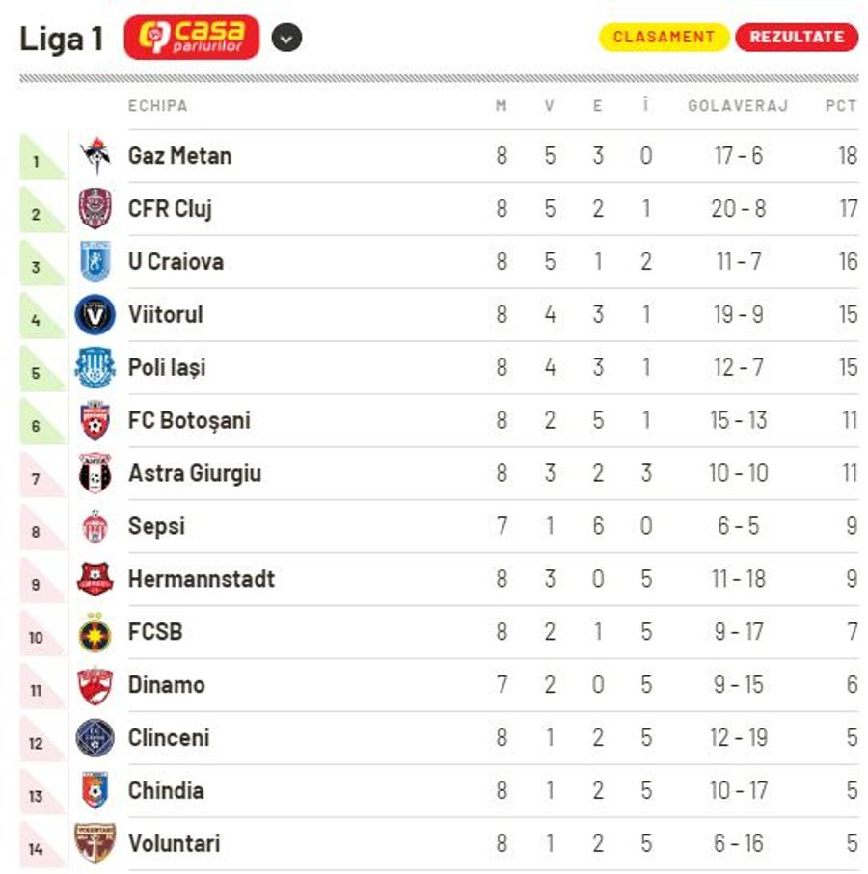The height and width of the screenshot is (874, 868).
Task: Click the Viitorul round V logo
Action: tap(95, 314)
